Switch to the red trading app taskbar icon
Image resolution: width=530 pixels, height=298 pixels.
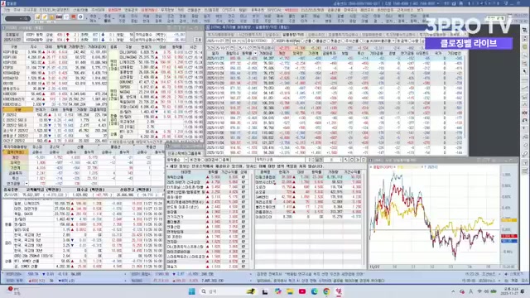coord(339,291)
